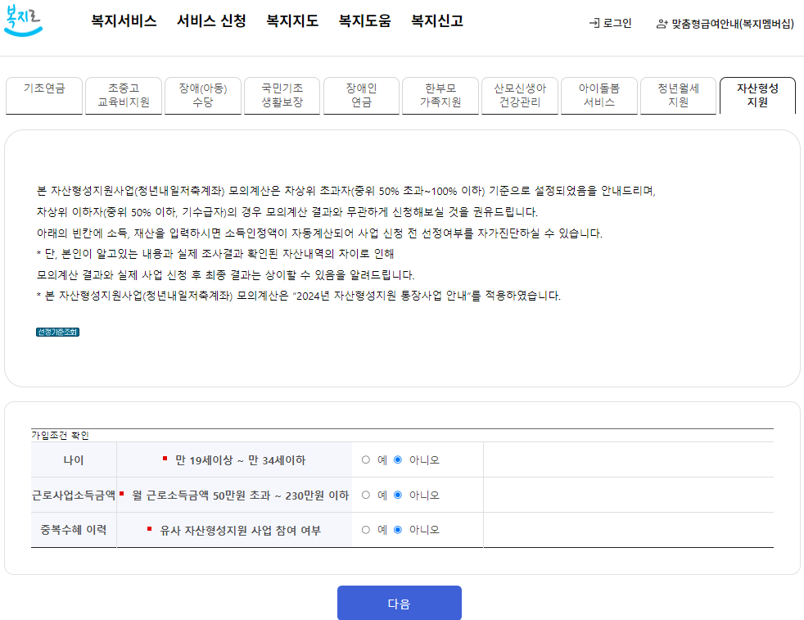Switch to the 한부모가족지원 tab
The image size is (804, 620).
tap(440, 96)
